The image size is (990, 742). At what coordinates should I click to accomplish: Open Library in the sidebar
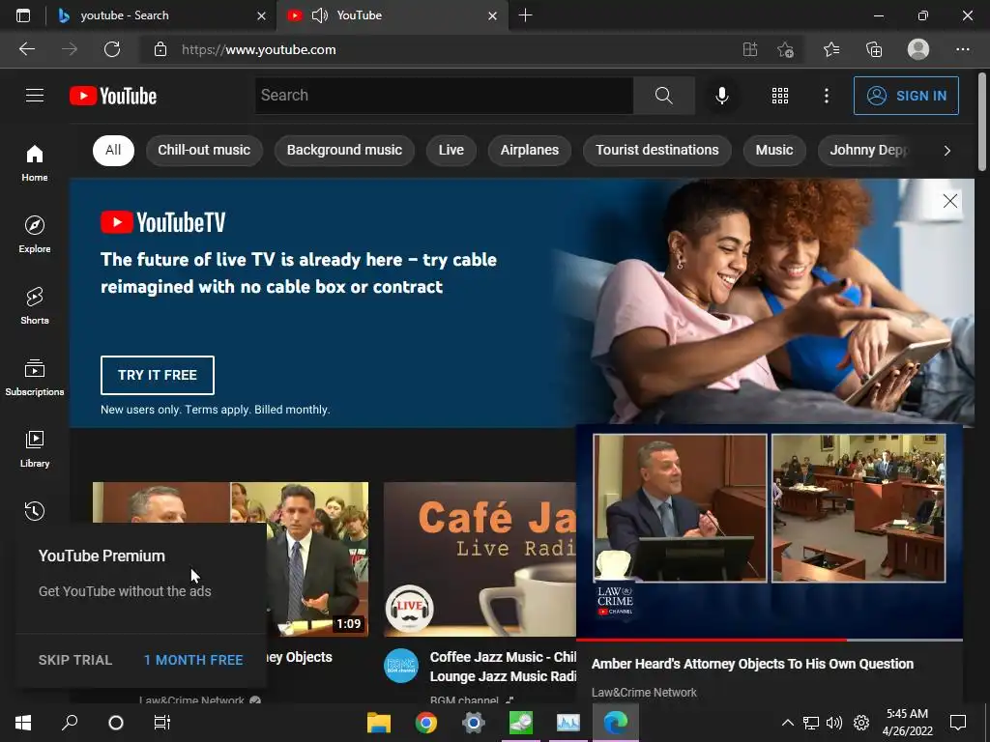click(x=35, y=449)
